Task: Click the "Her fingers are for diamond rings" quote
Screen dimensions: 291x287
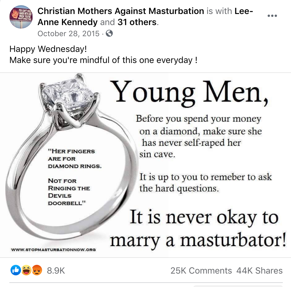Action: pyautogui.click(x=72, y=159)
